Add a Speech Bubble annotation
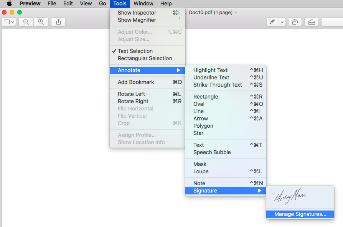 click(226, 152)
